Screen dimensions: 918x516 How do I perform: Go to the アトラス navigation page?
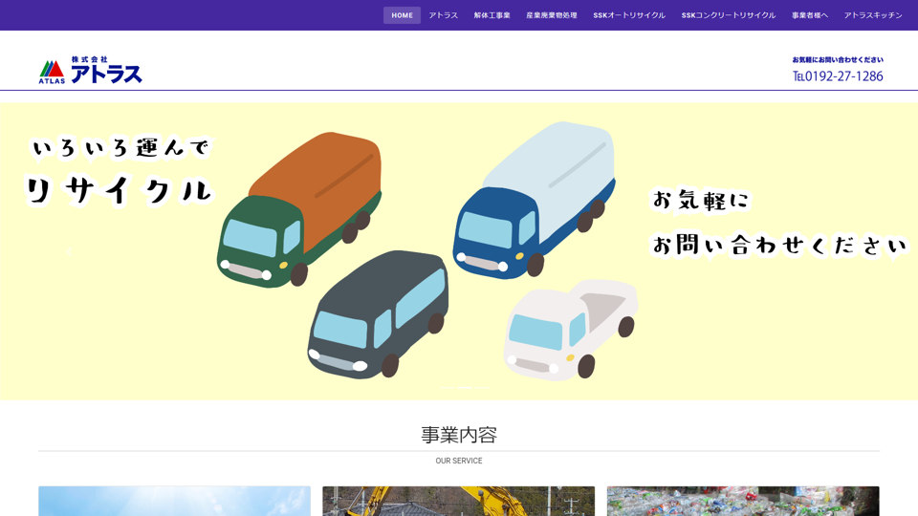pyautogui.click(x=443, y=15)
